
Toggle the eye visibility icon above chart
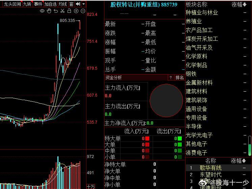(42, 11)
